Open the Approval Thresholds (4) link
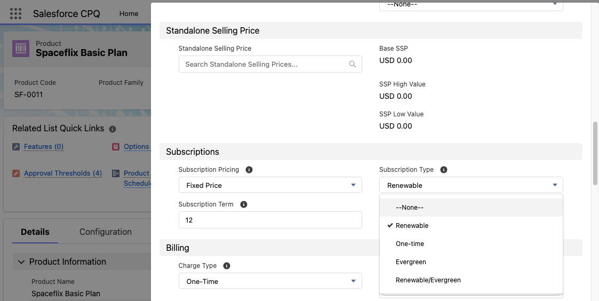 click(x=62, y=173)
